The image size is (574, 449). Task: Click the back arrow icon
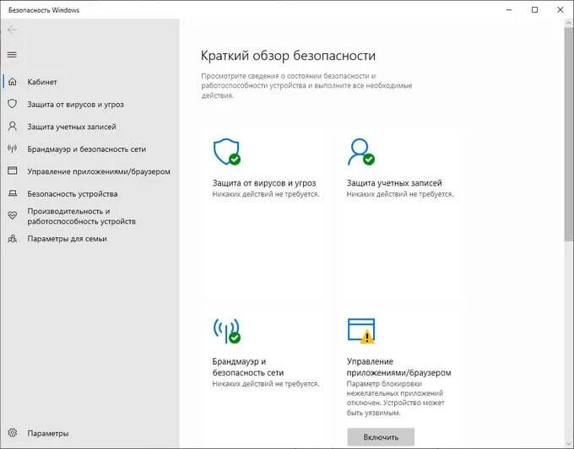click(12, 30)
